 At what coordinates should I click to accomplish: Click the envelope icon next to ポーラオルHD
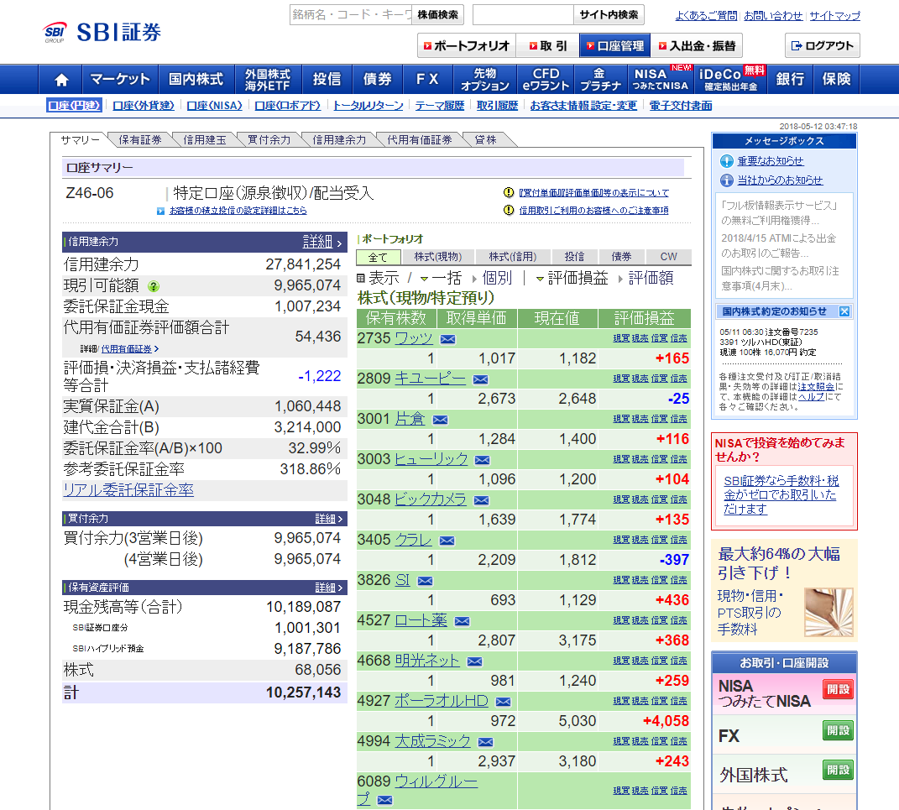click(504, 702)
